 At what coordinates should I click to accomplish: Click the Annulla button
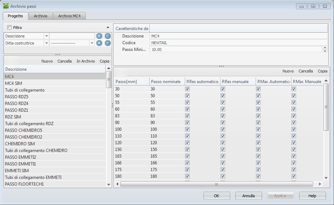click(x=249, y=196)
